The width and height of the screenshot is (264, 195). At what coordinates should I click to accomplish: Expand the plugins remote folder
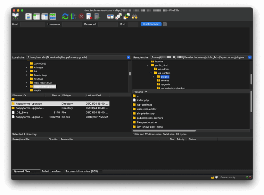click(154, 77)
